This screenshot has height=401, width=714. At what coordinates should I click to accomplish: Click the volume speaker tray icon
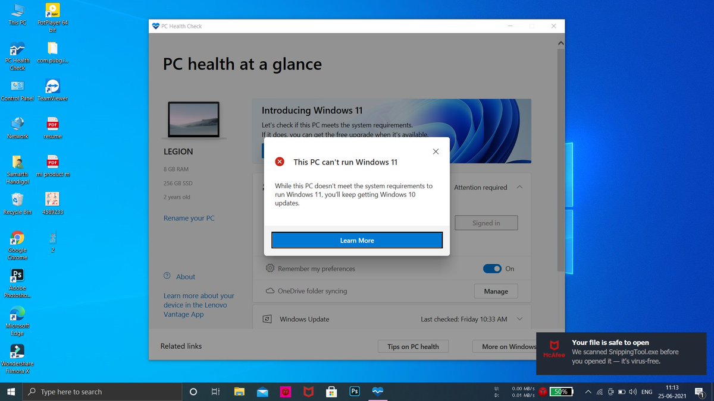[x=632, y=391]
